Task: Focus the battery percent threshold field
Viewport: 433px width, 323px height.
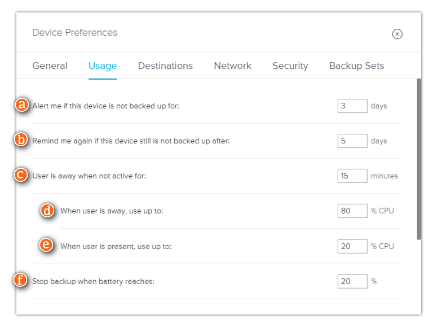Action: (x=352, y=281)
